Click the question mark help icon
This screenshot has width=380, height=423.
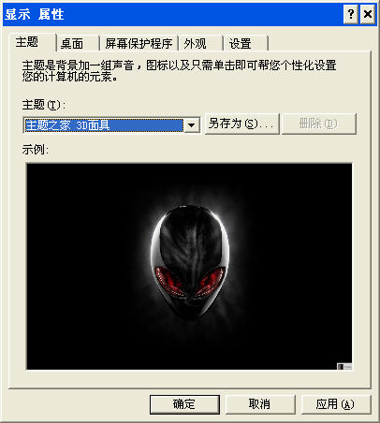(x=351, y=14)
